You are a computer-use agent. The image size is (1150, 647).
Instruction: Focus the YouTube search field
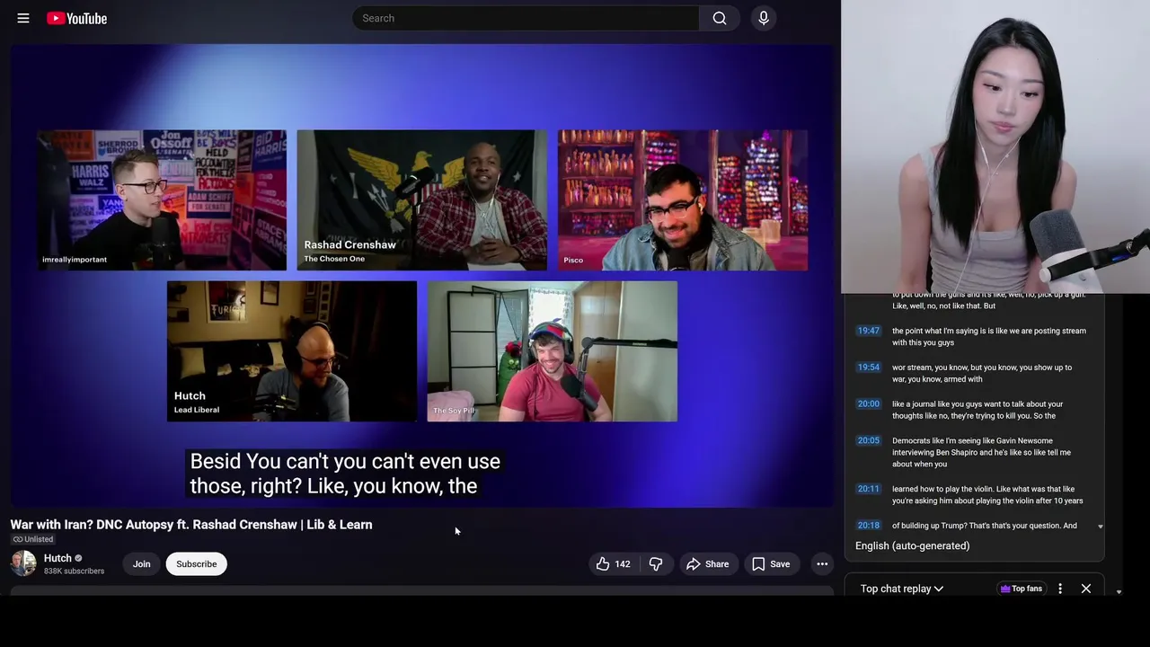pos(526,18)
